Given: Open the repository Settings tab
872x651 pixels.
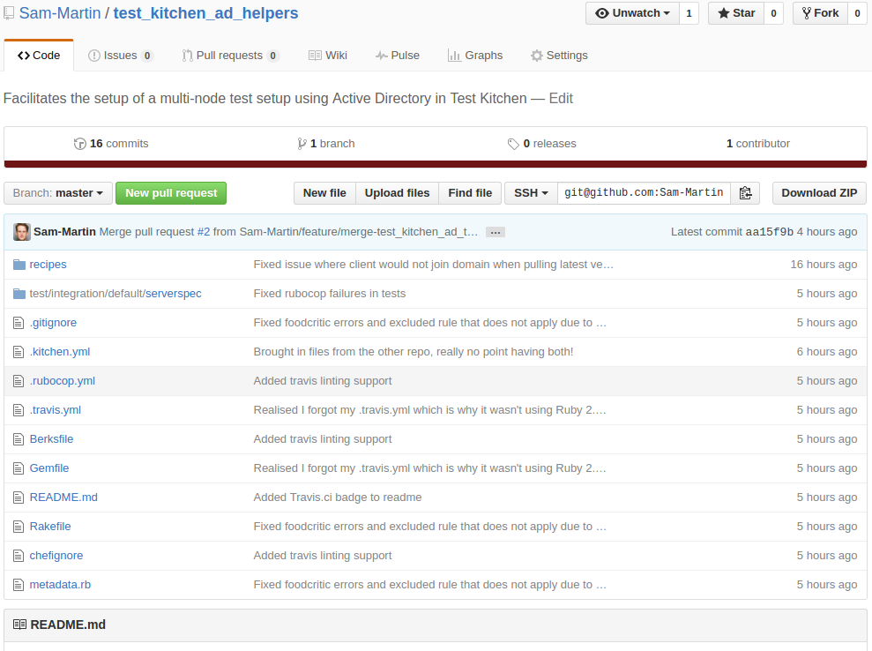Looking at the screenshot, I should click(559, 55).
